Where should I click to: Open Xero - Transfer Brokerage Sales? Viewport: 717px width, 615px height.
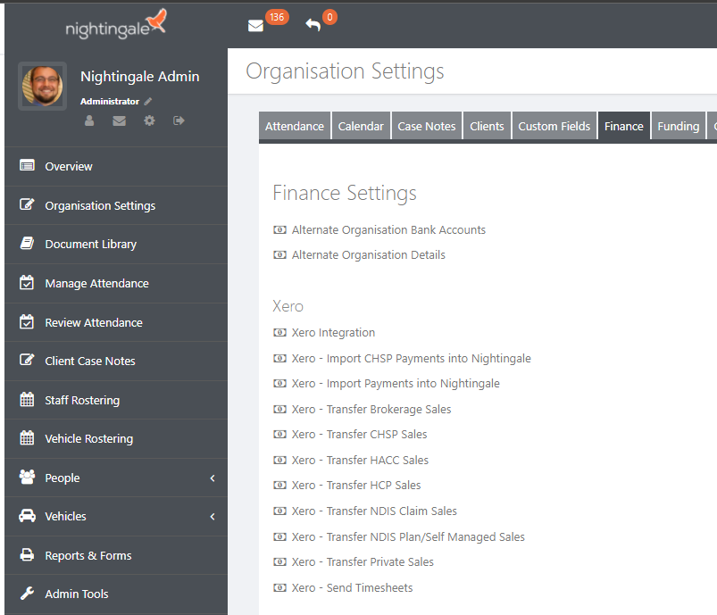(x=371, y=409)
